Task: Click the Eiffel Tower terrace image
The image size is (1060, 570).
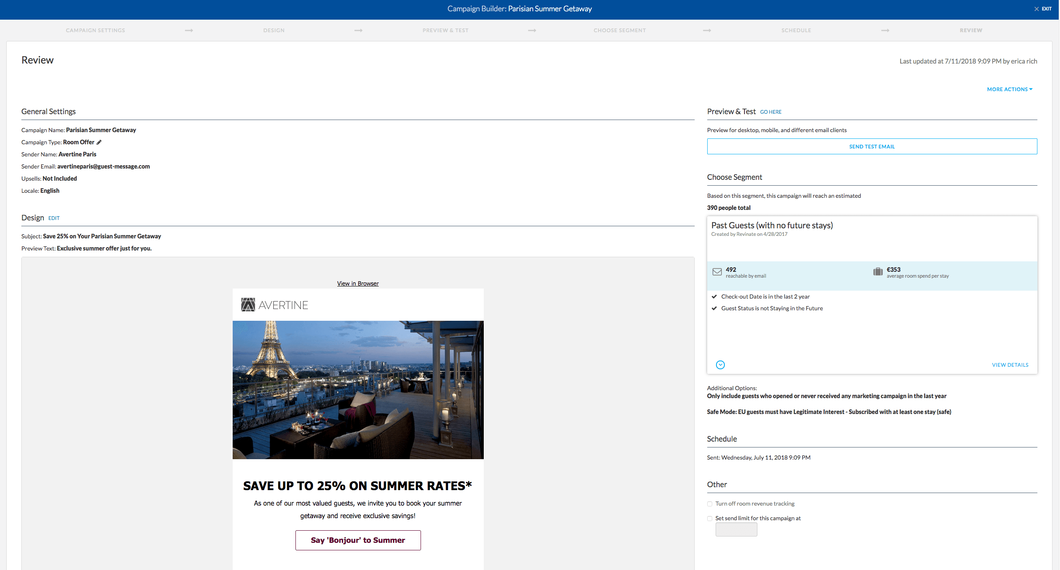Action: pos(358,390)
